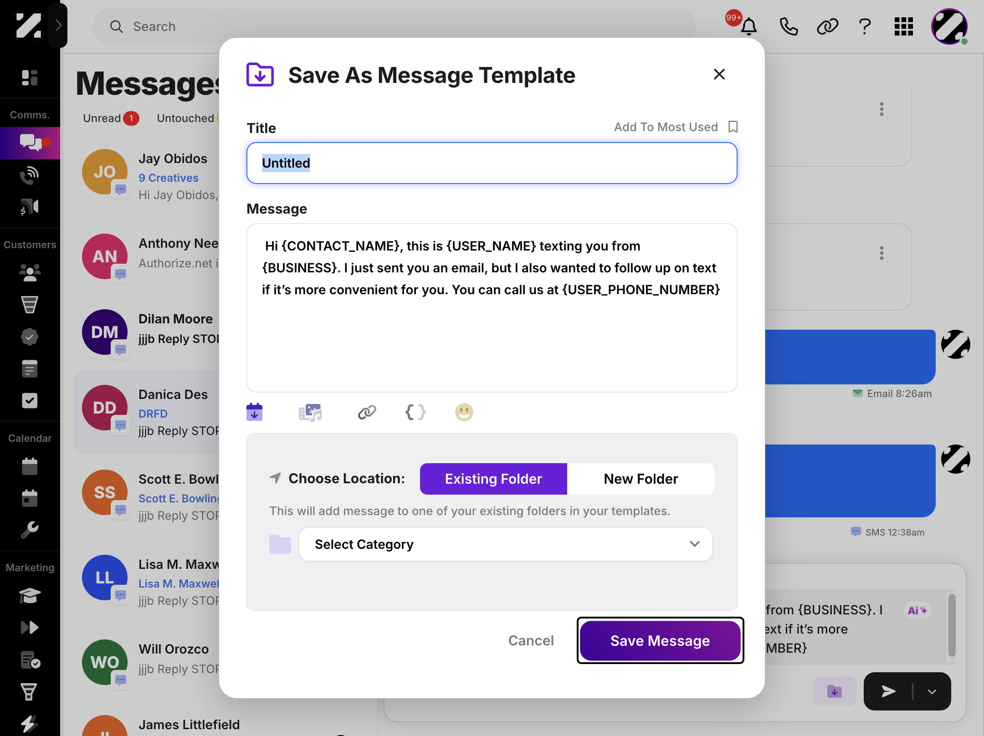This screenshot has height=736, width=984.
Task: Open notifications bell with 99+ badge
Action: [x=748, y=26]
